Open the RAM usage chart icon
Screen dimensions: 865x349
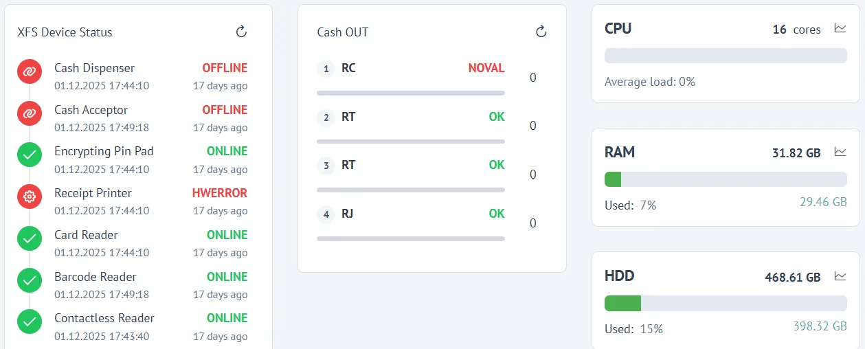(840, 152)
